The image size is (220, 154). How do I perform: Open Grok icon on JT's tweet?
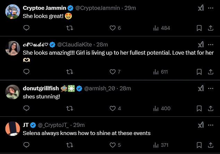point(201,125)
